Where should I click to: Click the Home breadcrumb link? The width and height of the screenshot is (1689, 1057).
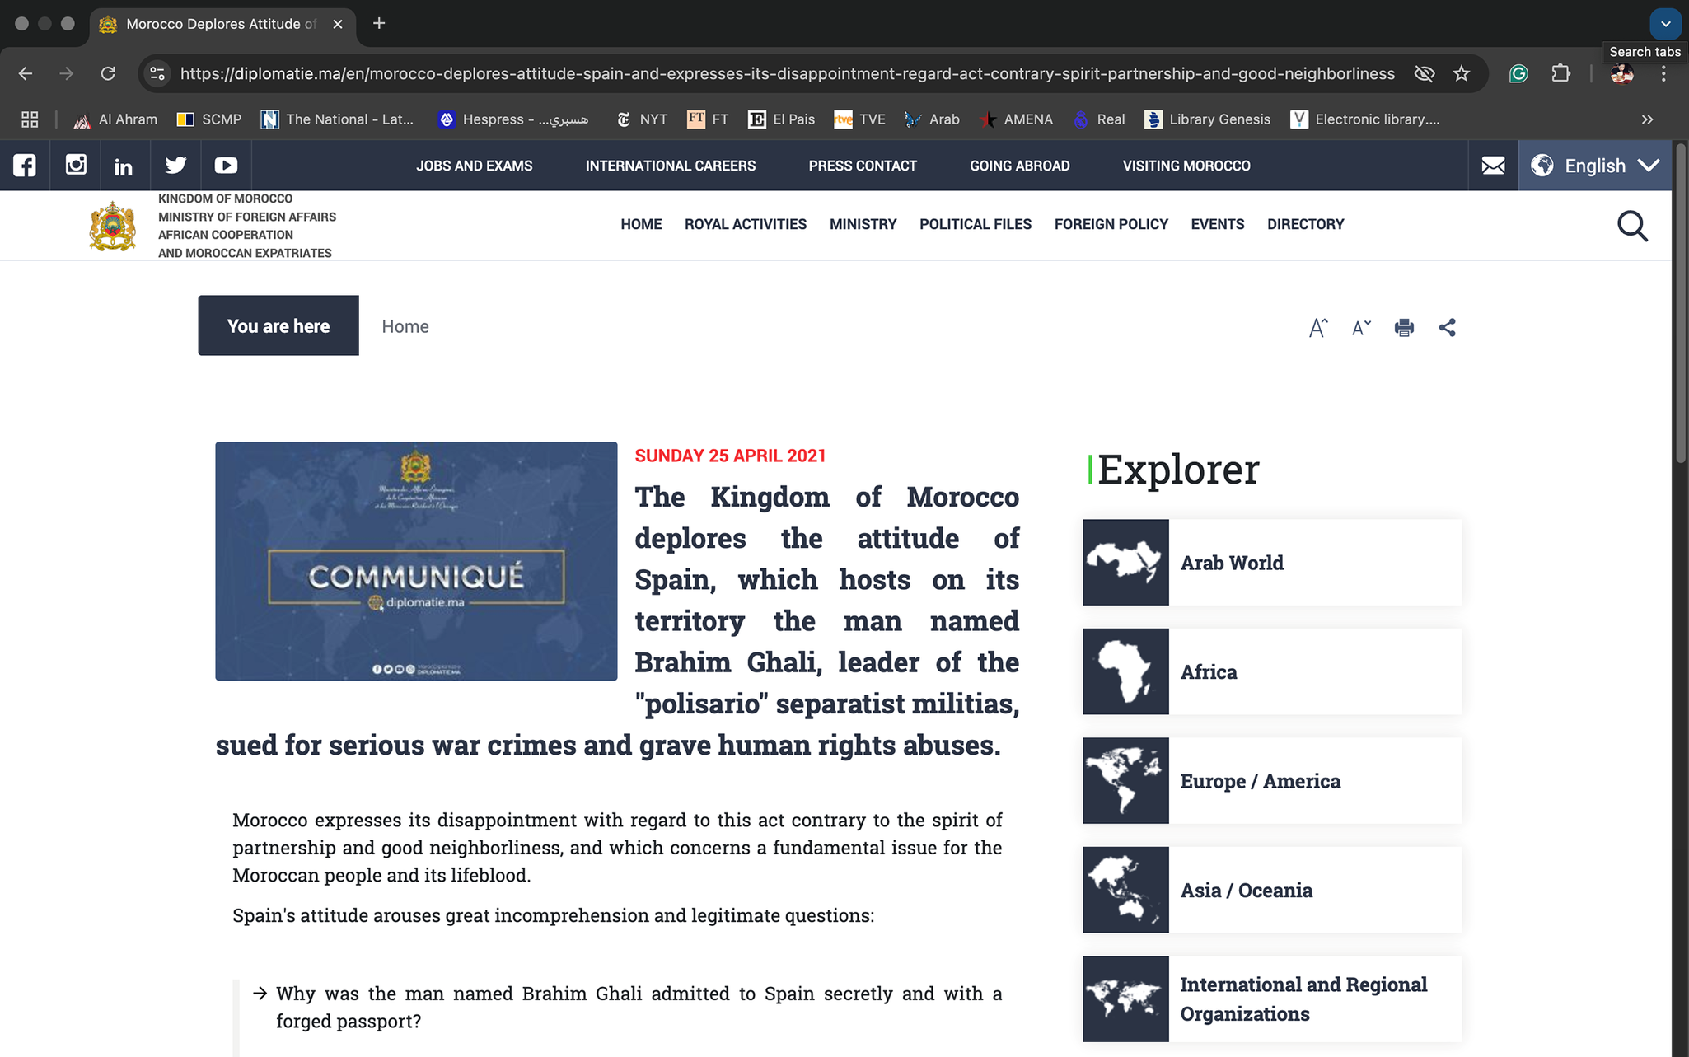405,326
